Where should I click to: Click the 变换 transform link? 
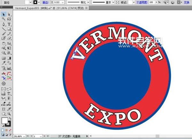[x=186, y=2]
